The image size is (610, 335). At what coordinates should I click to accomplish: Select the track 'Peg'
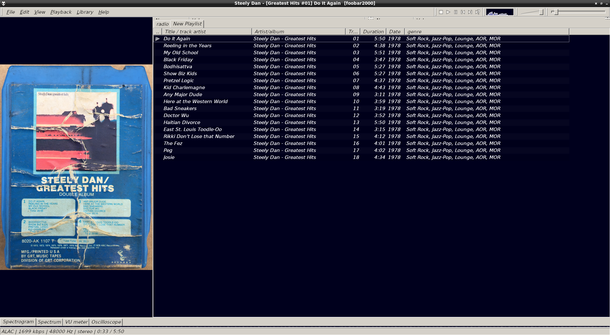click(361, 150)
